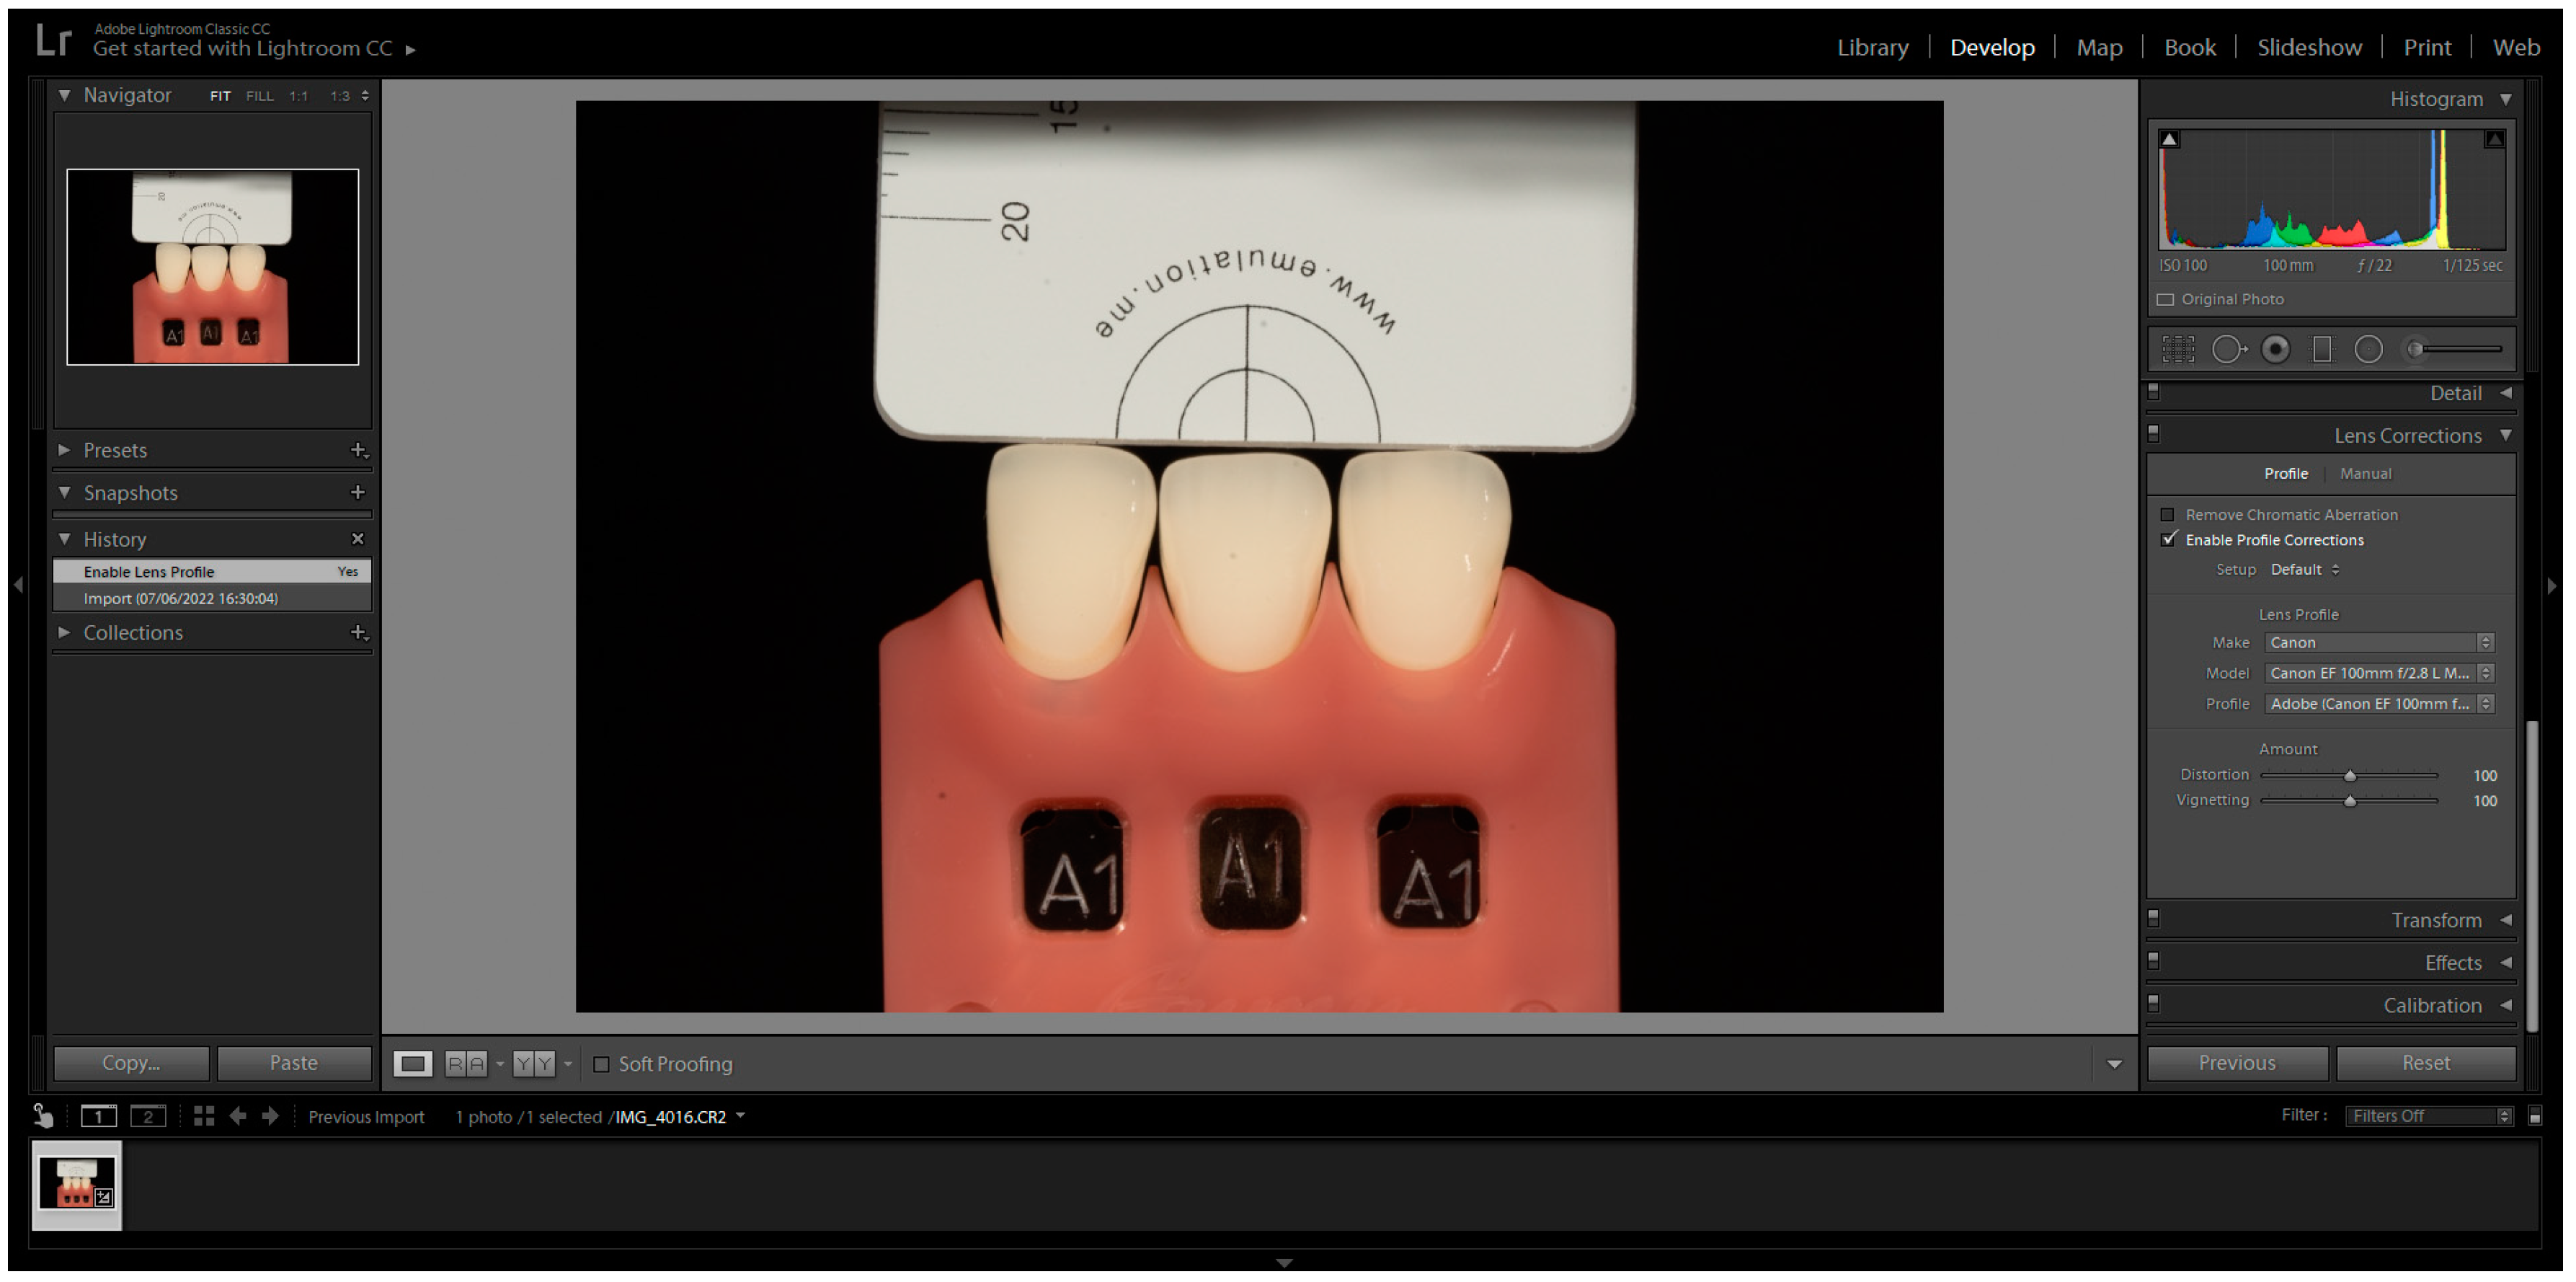Expand the Transform panel
Viewport: 2576px width, 1282px height.
click(x=2435, y=920)
